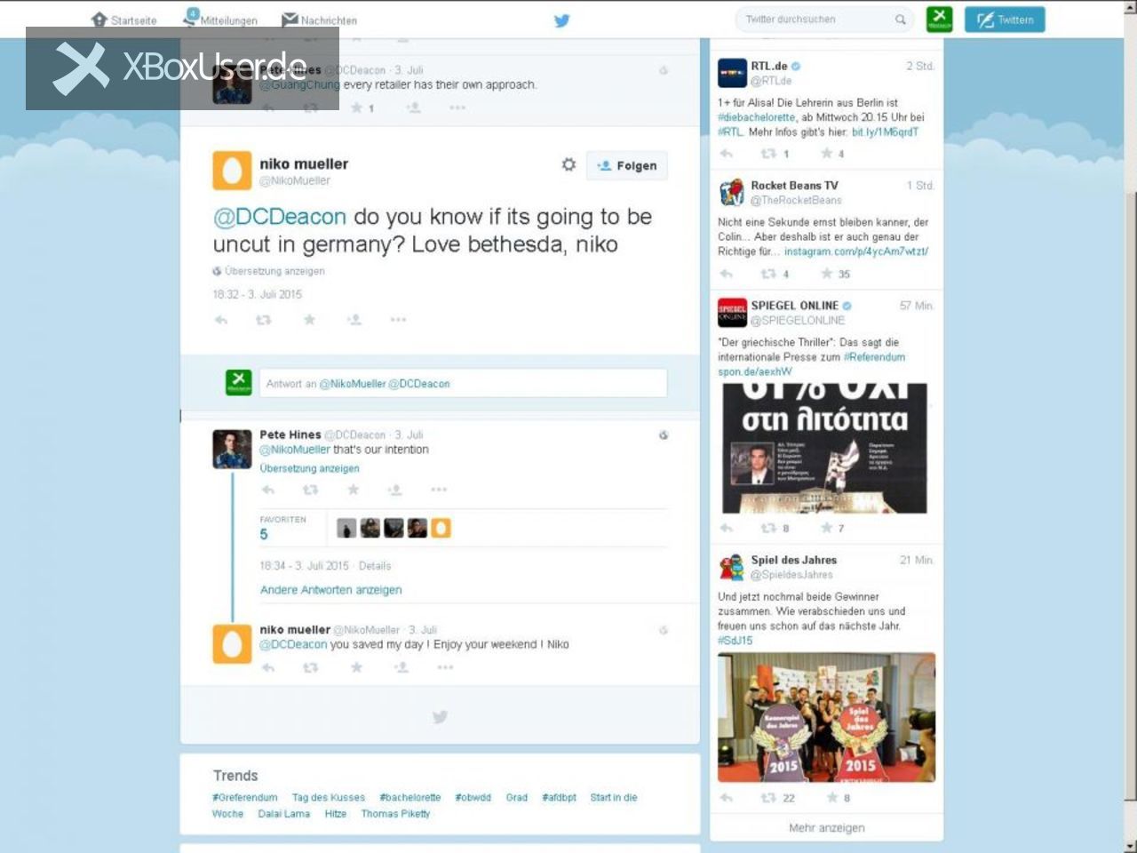
Task: Reply to Pete Hines 'that's our intention' tweet
Action: 268,490
